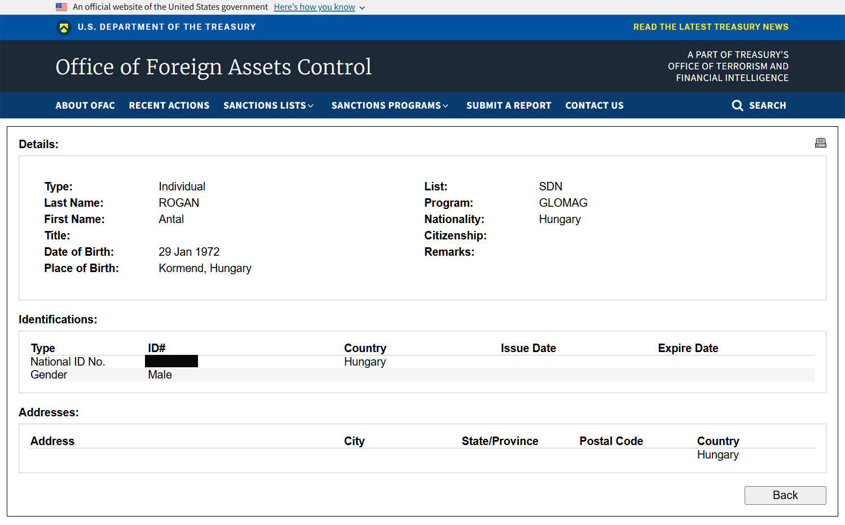Open Here's how you know link
This screenshot has height=525, width=845.
314,7
